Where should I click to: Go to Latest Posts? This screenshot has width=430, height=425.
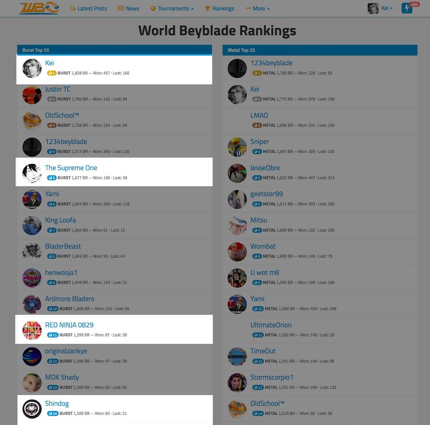[x=89, y=9]
